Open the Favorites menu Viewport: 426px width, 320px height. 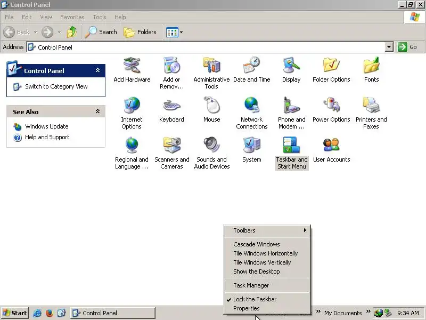(x=72, y=17)
